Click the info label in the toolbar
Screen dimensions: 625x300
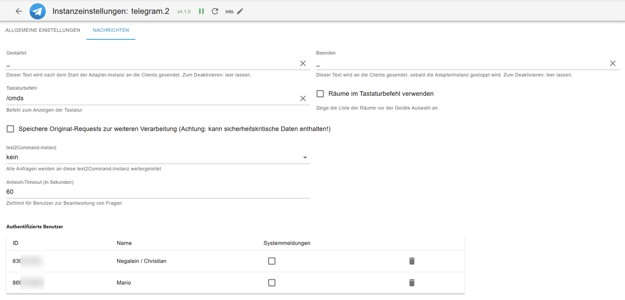point(230,11)
